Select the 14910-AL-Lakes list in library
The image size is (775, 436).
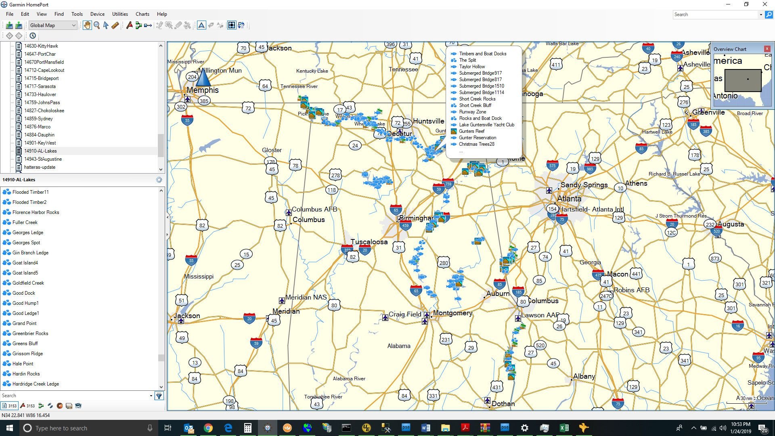[40, 151]
